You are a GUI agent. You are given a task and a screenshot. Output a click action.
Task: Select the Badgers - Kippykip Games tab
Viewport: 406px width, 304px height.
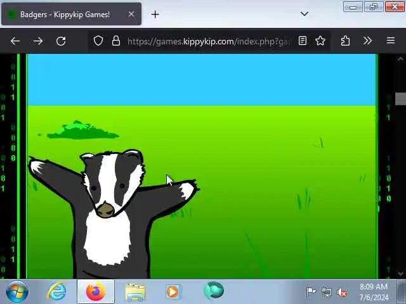[71, 14]
